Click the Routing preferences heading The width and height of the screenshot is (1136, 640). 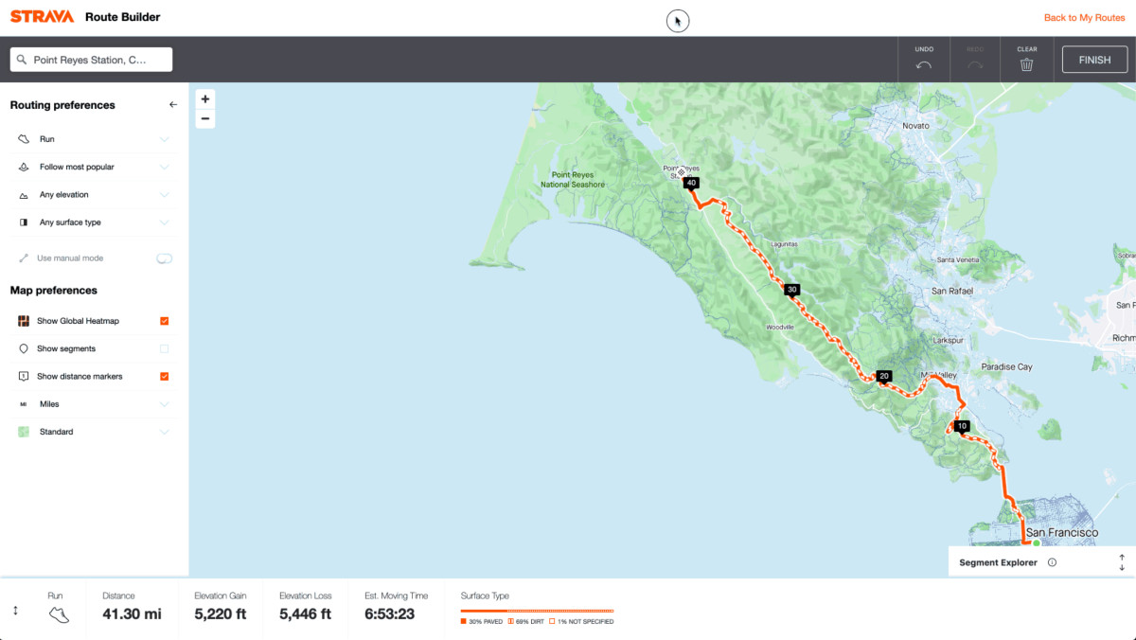[62, 105]
